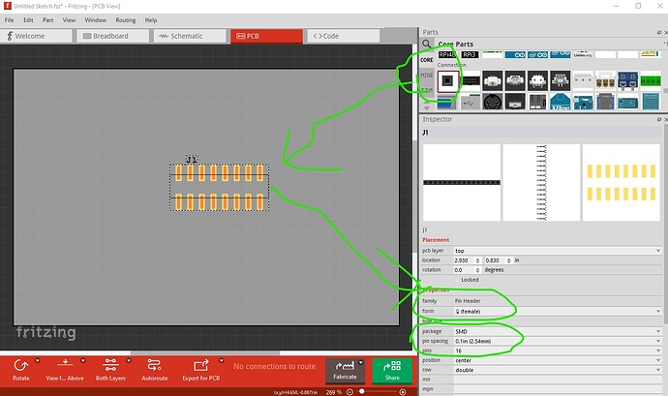
Task: Open the Help menu
Action: [151, 20]
